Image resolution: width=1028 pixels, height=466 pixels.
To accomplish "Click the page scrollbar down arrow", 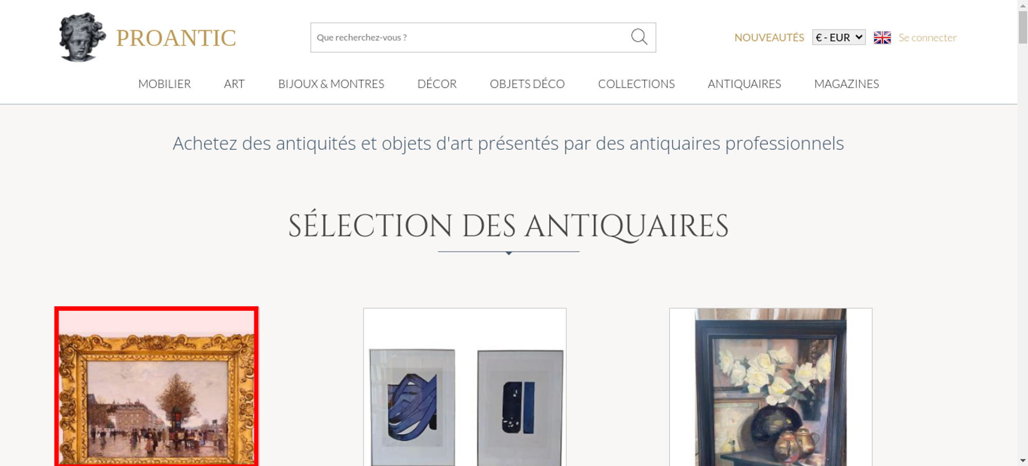I will tap(1023, 460).
